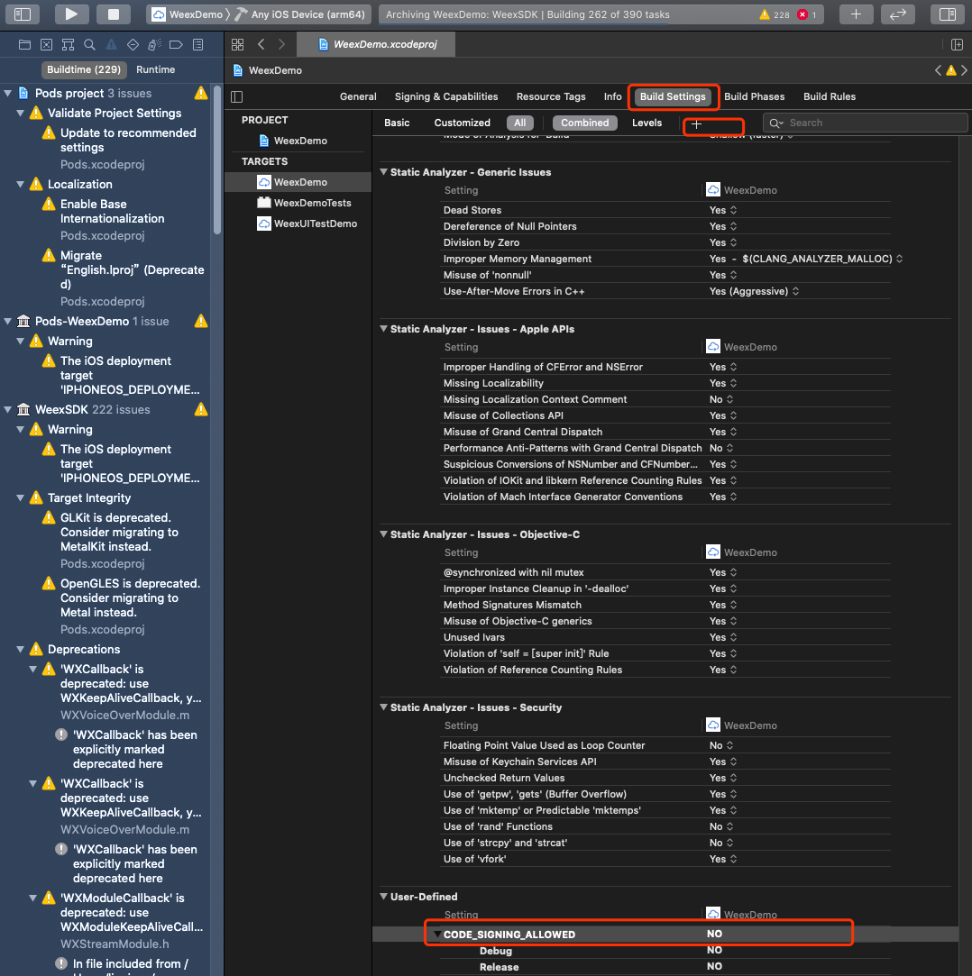Viewport: 972px width, 976px height.
Task: Select the Levels view option
Action: click(x=647, y=123)
